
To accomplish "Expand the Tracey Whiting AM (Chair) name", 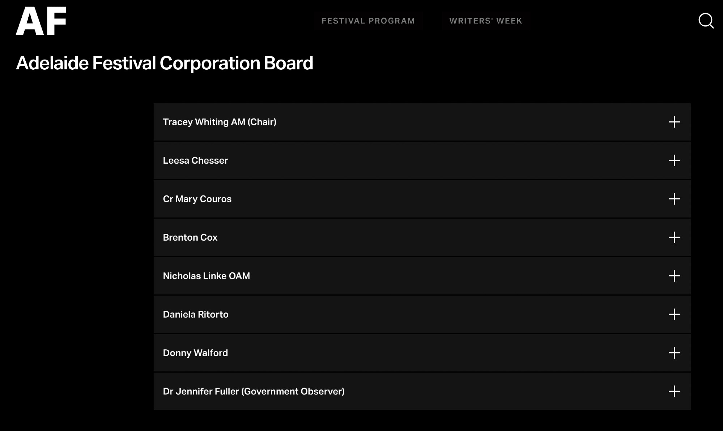I will (x=220, y=122).
